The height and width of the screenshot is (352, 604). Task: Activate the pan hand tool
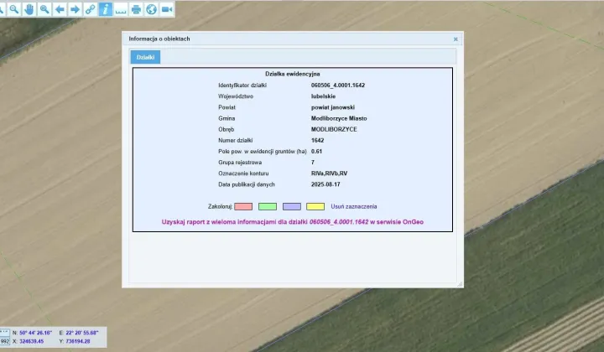(29, 9)
